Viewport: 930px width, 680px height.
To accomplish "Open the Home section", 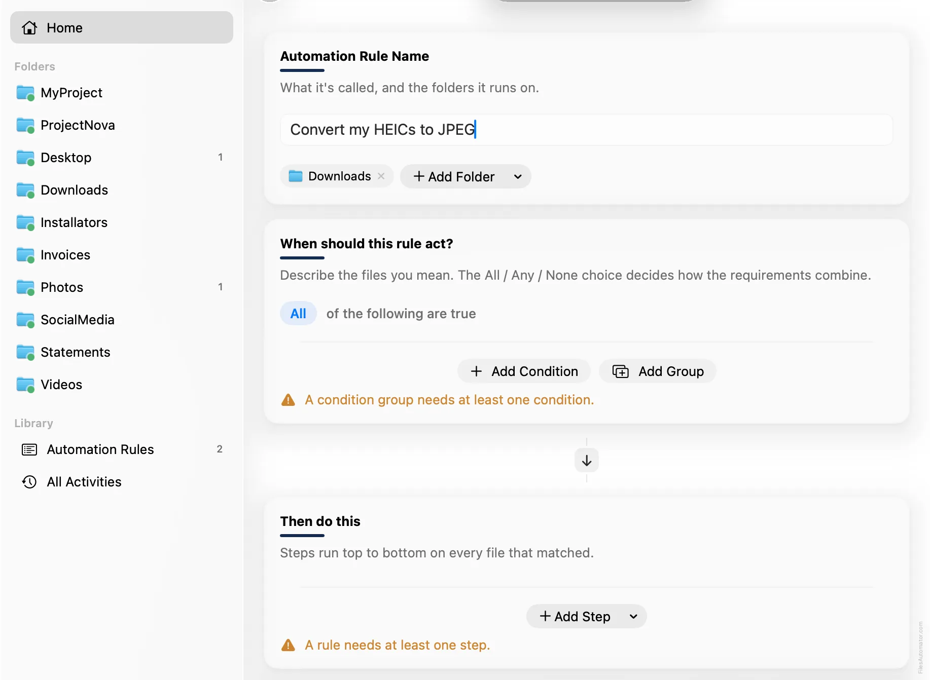I will pyautogui.click(x=122, y=27).
